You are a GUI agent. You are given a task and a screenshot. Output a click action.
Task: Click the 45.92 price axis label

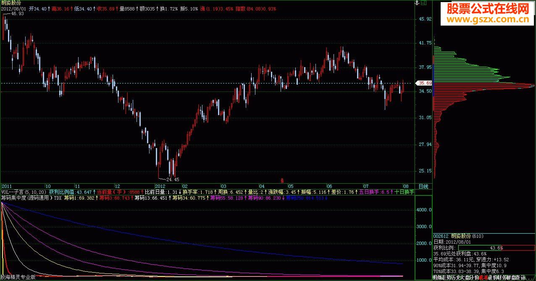point(425,19)
